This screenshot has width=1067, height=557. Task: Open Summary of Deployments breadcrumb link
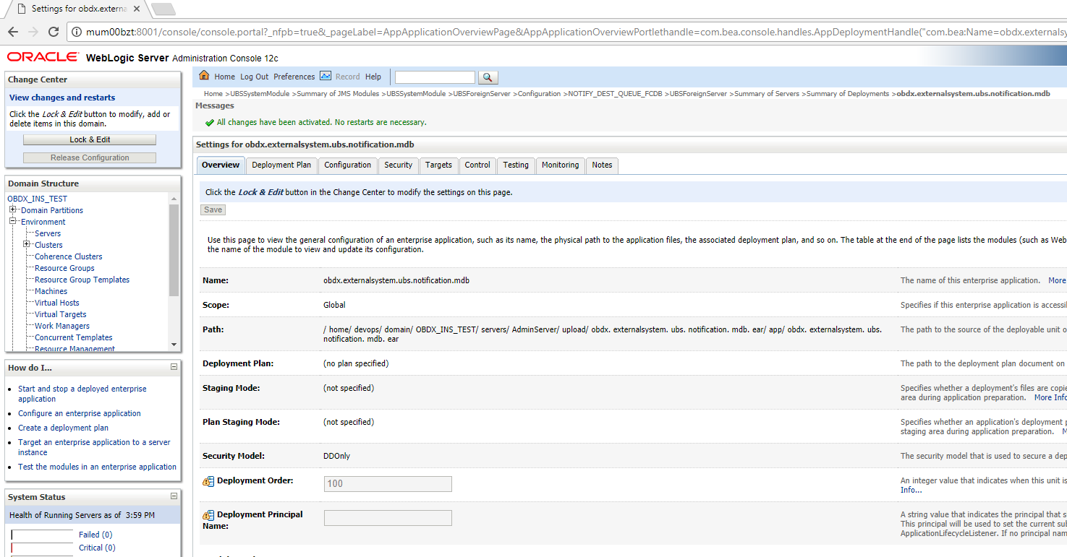tap(848, 94)
